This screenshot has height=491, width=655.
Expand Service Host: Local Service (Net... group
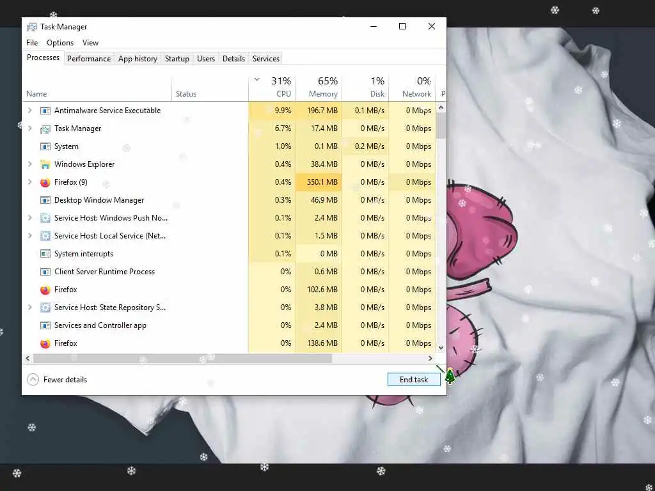click(x=29, y=235)
